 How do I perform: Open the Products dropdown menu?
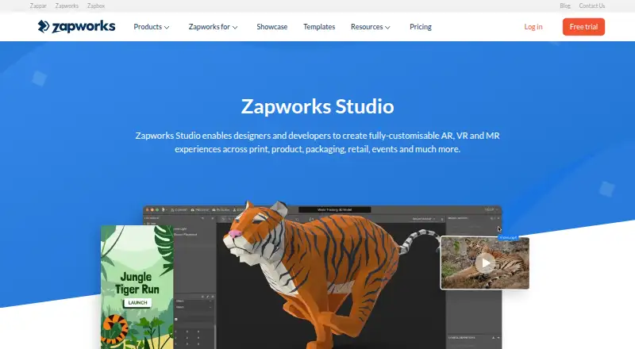click(x=152, y=27)
